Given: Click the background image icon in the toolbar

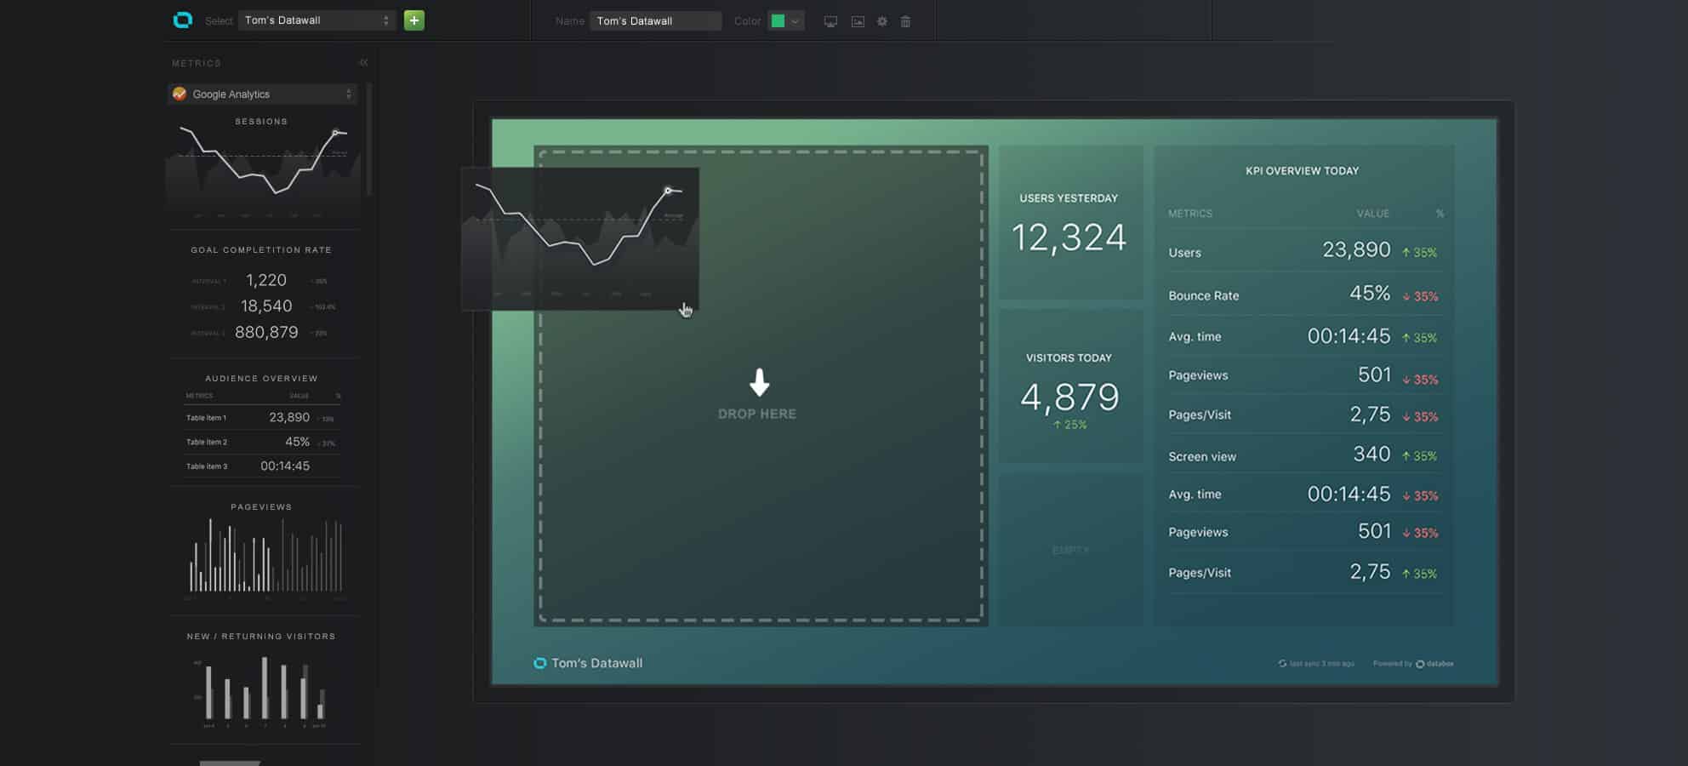Looking at the screenshot, I should (x=858, y=22).
